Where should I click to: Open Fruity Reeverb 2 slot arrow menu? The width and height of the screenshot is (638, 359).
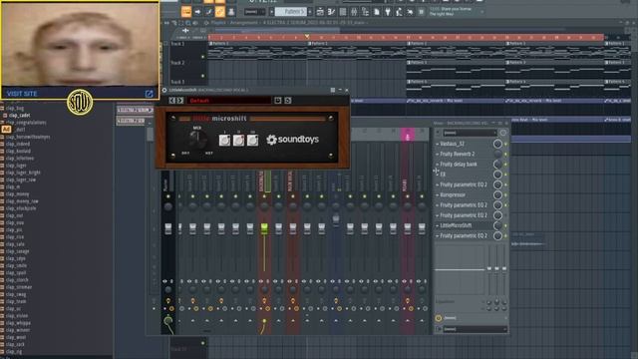pyautogui.click(x=438, y=155)
